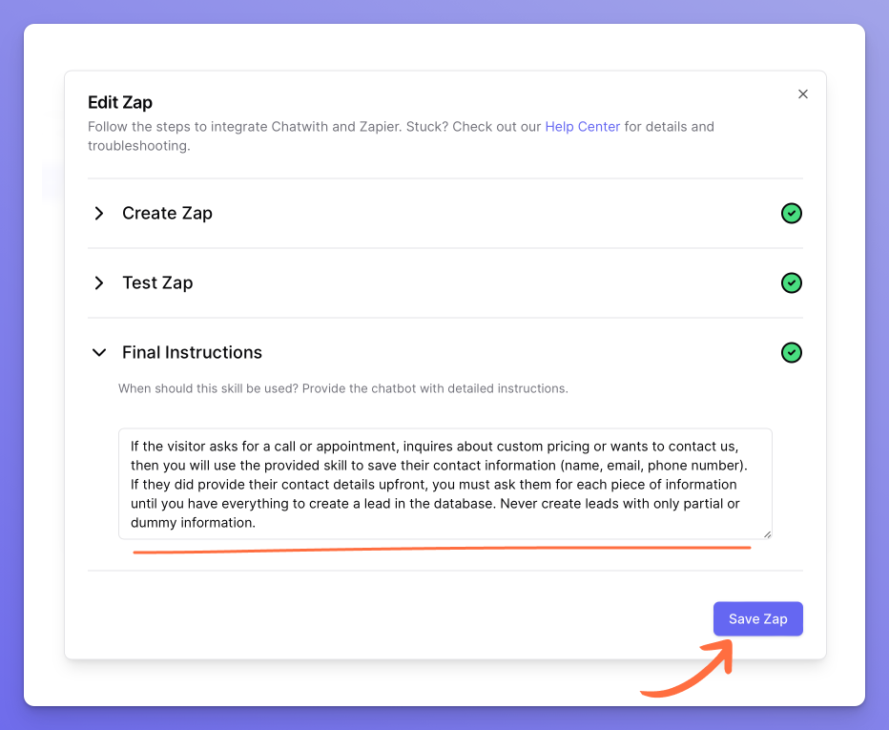Click the orange underline beneath the textarea
Image resolution: width=889 pixels, height=730 pixels.
441,550
